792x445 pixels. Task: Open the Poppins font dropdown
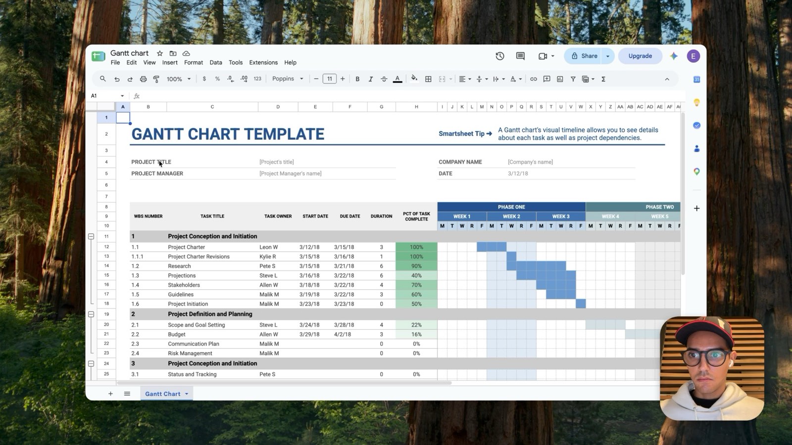[288, 79]
